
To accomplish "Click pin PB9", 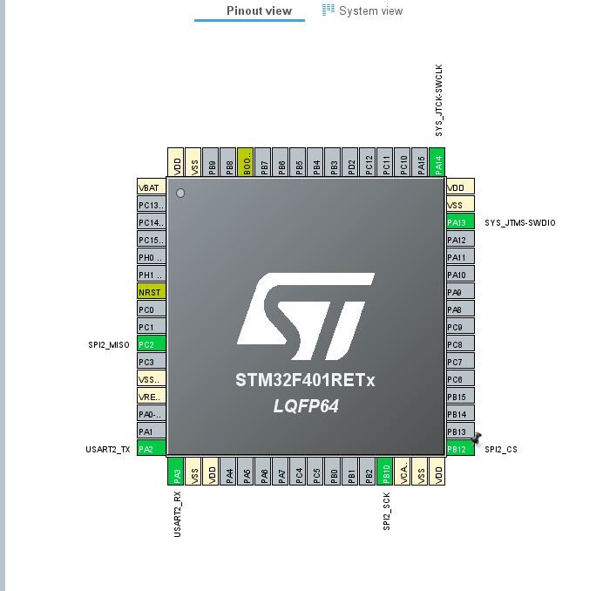I will [x=210, y=162].
